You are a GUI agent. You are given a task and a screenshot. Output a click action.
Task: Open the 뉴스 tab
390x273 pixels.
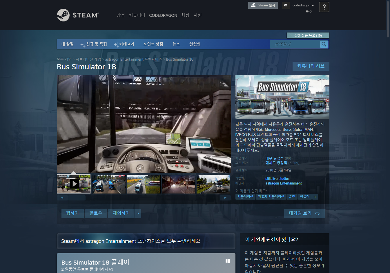(x=176, y=44)
